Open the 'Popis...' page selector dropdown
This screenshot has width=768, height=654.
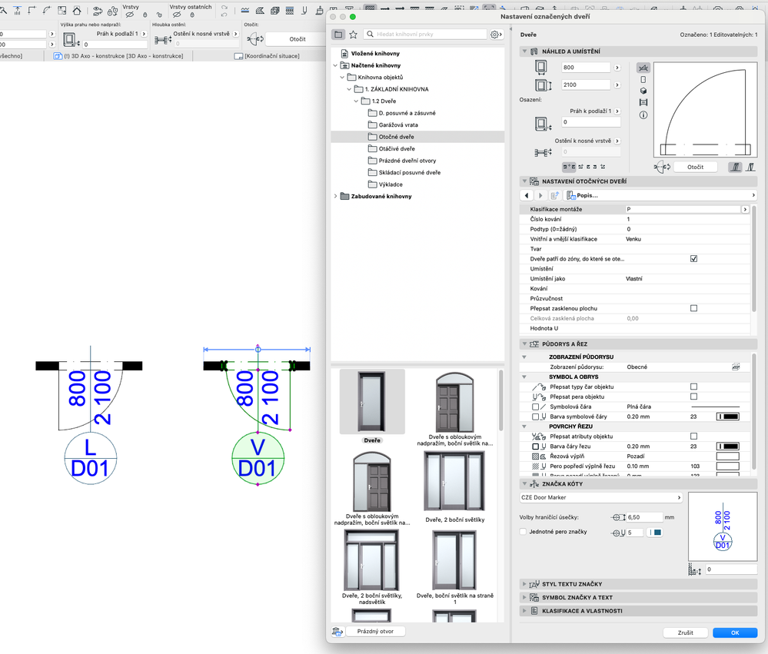[x=661, y=195]
